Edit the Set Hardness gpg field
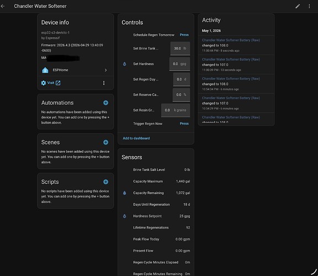 pyautogui.click(x=179, y=64)
